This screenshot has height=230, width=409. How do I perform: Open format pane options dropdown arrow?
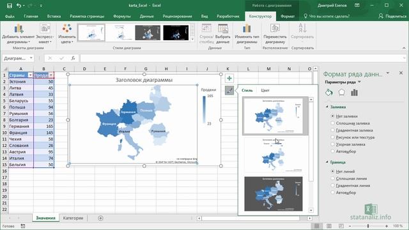388,73
